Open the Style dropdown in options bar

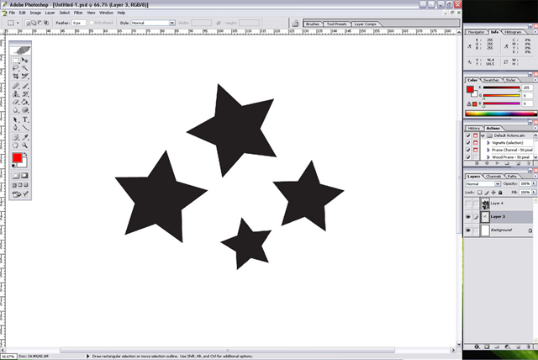tap(171, 23)
